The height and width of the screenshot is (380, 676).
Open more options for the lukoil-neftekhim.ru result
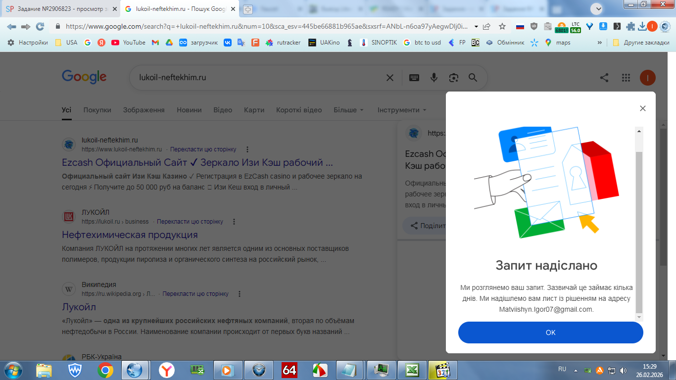pos(247,149)
